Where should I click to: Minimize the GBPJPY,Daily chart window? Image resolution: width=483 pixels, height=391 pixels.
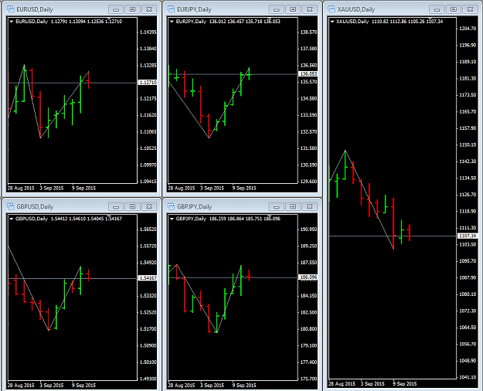pyautogui.click(x=277, y=206)
